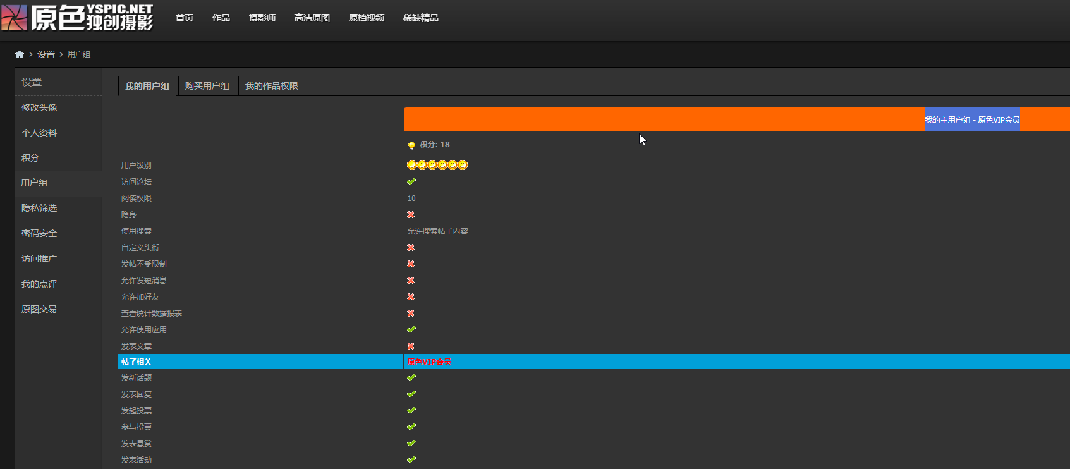Switch to the 购买用户组 tab
This screenshot has height=469, width=1070.
pos(207,86)
